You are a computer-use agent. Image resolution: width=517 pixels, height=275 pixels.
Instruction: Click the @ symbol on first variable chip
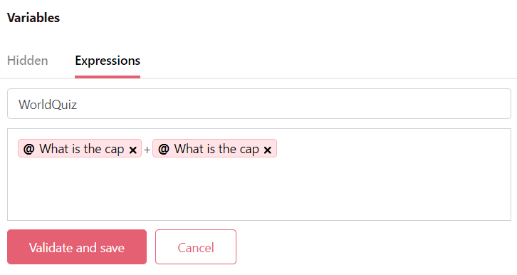point(28,149)
